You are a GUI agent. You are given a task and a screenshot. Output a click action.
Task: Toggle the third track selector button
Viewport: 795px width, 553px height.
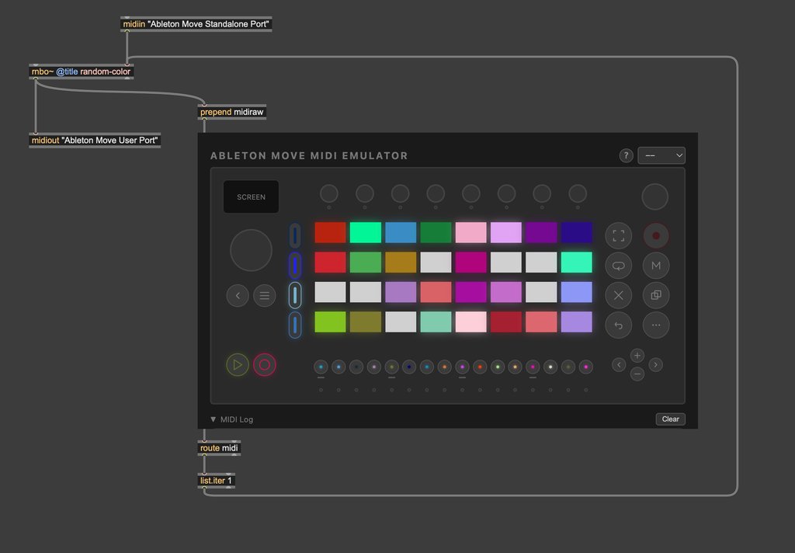tap(295, 295)
